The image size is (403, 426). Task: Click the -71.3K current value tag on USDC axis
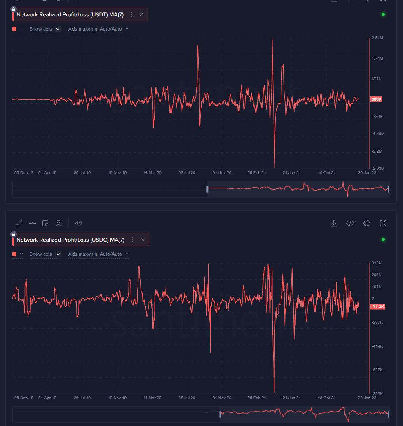pyautogui.click(x=378, y=307)
